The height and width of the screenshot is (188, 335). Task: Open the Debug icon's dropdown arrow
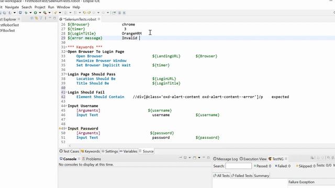click(30, 13)
